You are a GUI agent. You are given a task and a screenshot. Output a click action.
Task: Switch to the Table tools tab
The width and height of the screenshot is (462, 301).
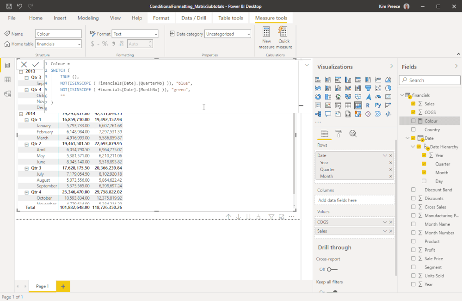click(231, 18)
